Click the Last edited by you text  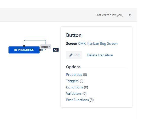[x=109, y=15]
